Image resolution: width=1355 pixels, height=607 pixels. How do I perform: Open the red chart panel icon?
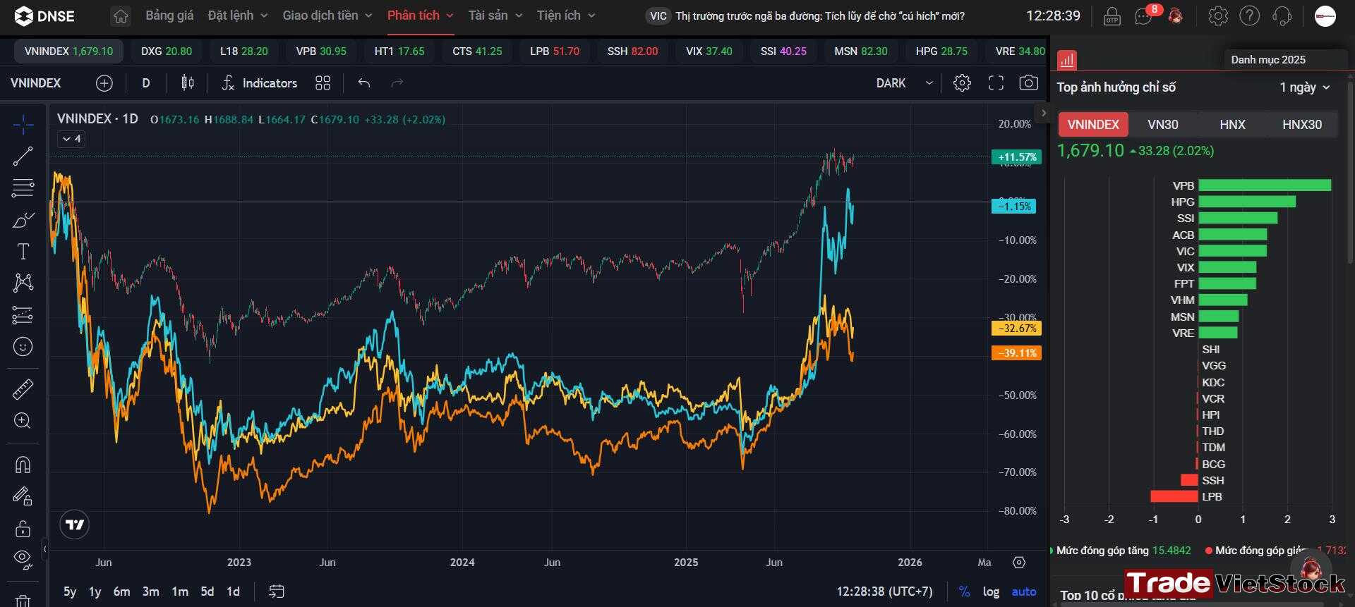[x=1067, y=60]
